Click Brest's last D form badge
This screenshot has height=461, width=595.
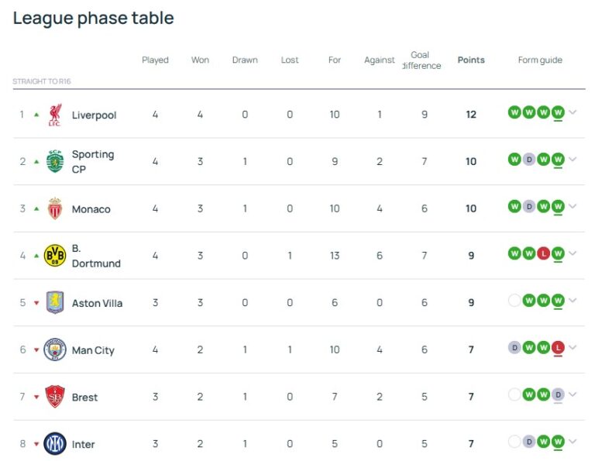[558, 395]
